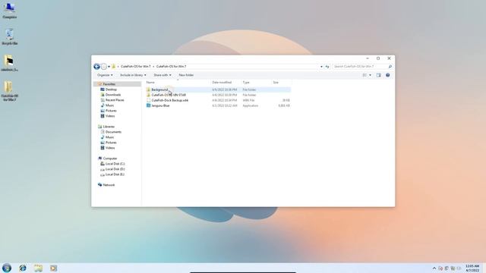The height and width of the screenshot is (273, 486).
Task: Create a New folder
Action: pyautogui.click(x=186, y=75)
